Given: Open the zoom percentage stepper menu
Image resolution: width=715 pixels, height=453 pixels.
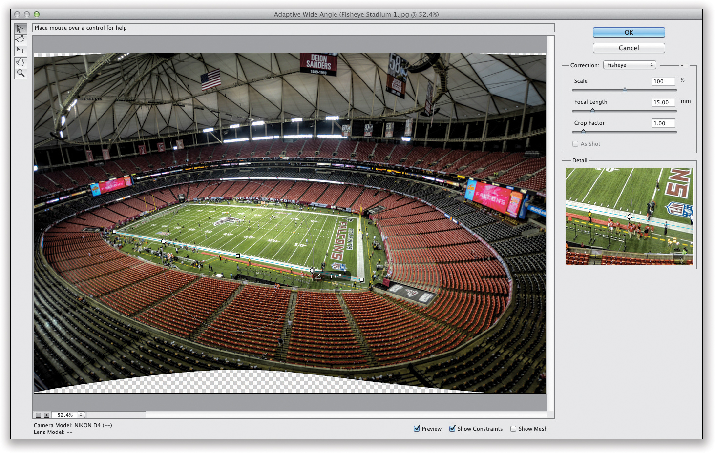Looking at the screenshot, I should 81,415.
